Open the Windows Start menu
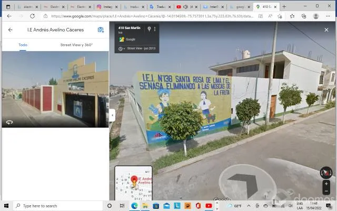The width and height of the screenshot is (337, 211). click(x=6, y=206)
